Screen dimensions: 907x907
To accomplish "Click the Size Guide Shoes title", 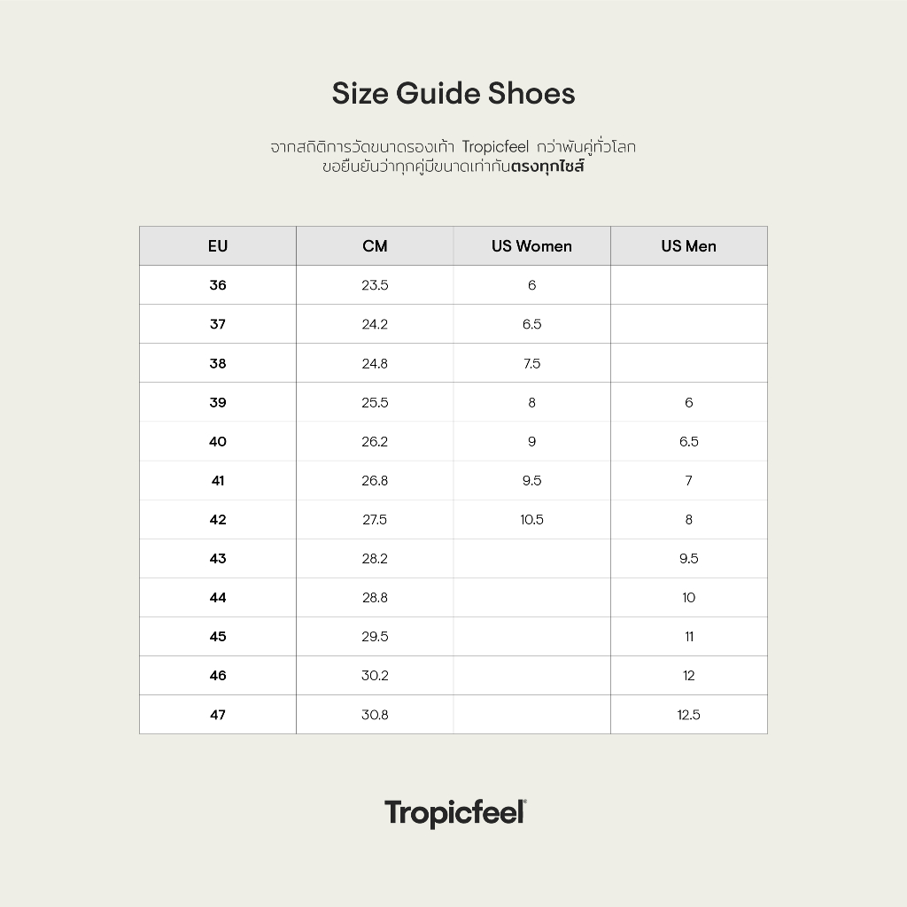I will [x=453, y=94].
